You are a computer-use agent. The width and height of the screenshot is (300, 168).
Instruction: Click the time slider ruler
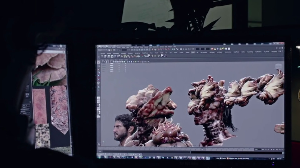[x=176, y=149]
